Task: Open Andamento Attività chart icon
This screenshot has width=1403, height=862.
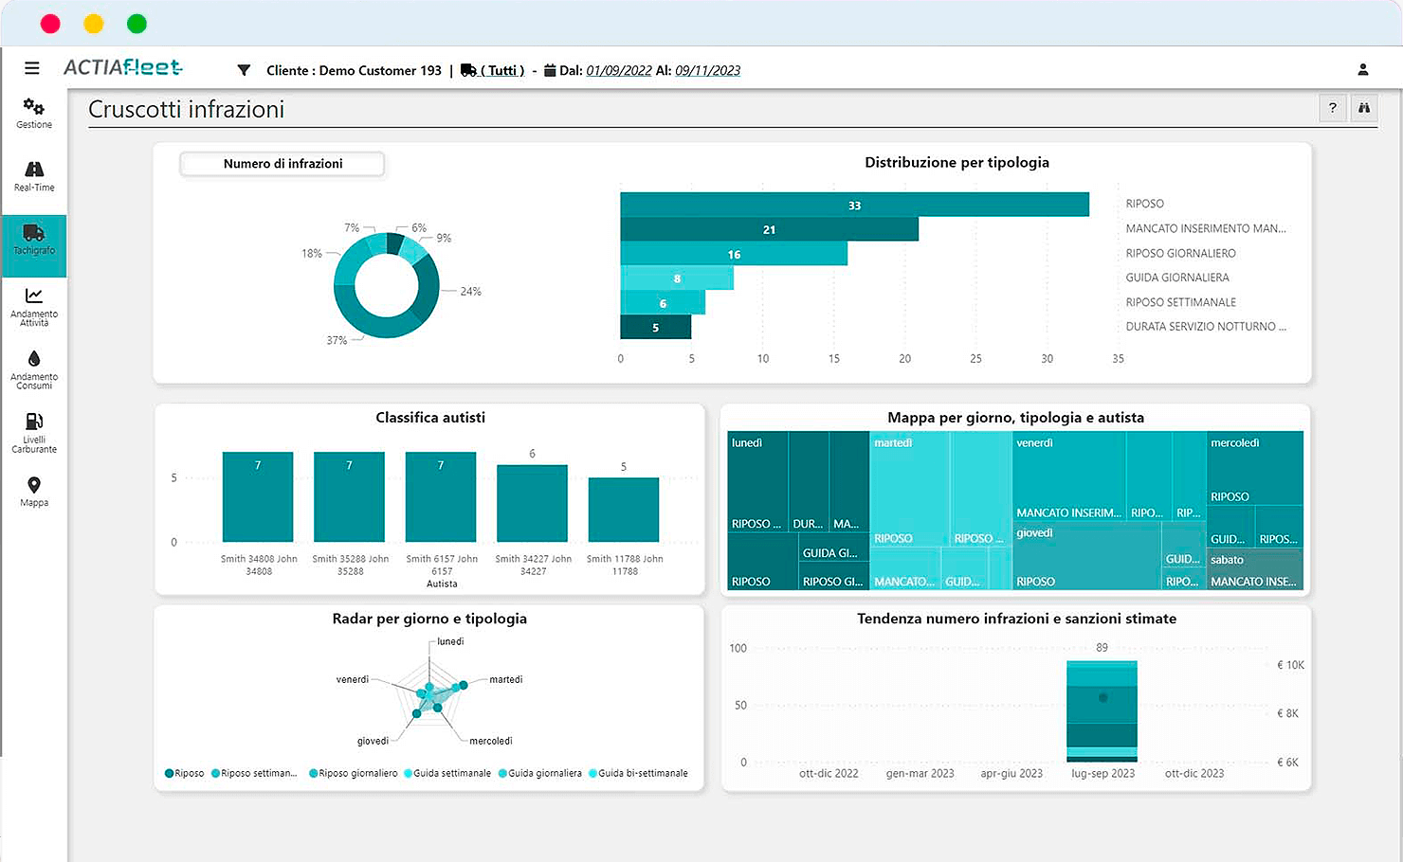Action: (34, 296)
